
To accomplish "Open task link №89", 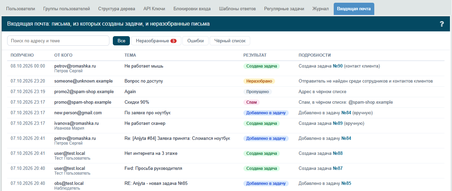I will coord(337,123).
